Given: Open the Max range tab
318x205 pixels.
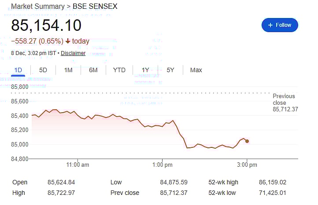Looking at the screenshot, I should coord(196,70).
